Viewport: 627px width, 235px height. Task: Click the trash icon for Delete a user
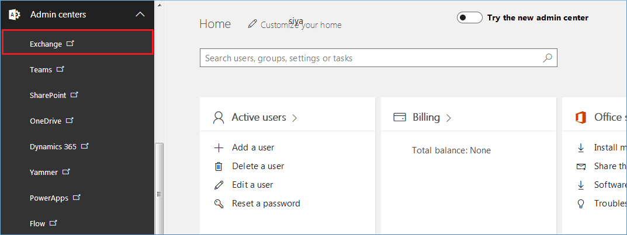click(219, 167)
